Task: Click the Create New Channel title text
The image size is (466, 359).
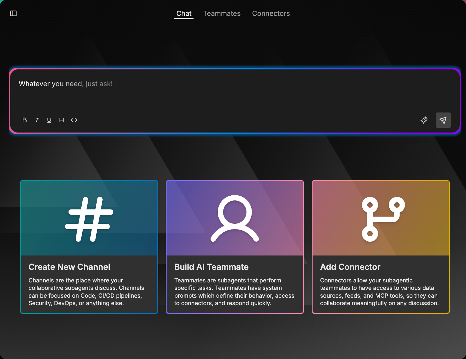Action: [x=69, y=267]
